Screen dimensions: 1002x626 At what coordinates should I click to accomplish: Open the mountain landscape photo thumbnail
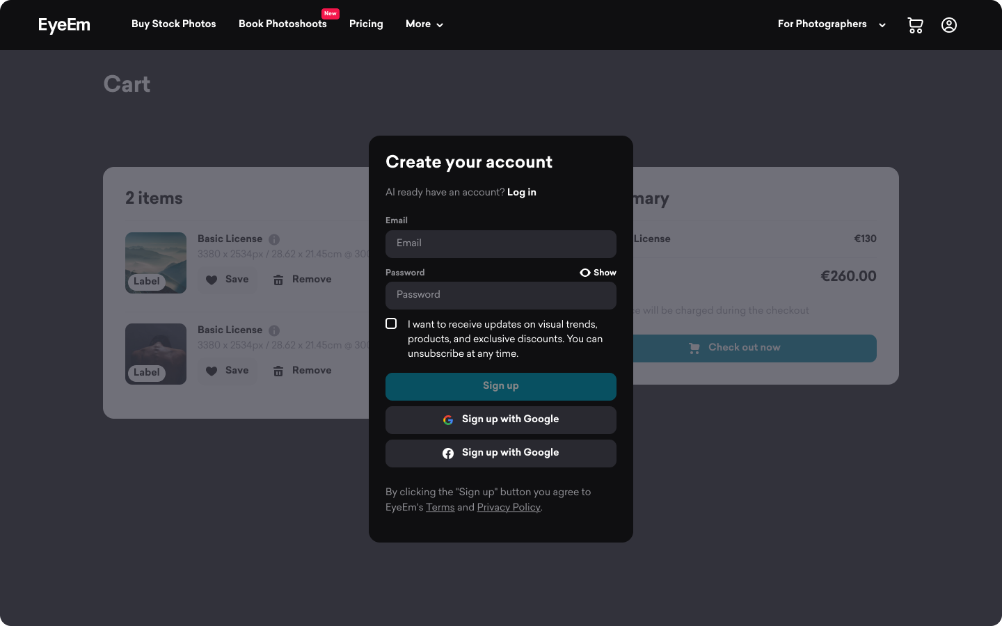pos(156,263)
